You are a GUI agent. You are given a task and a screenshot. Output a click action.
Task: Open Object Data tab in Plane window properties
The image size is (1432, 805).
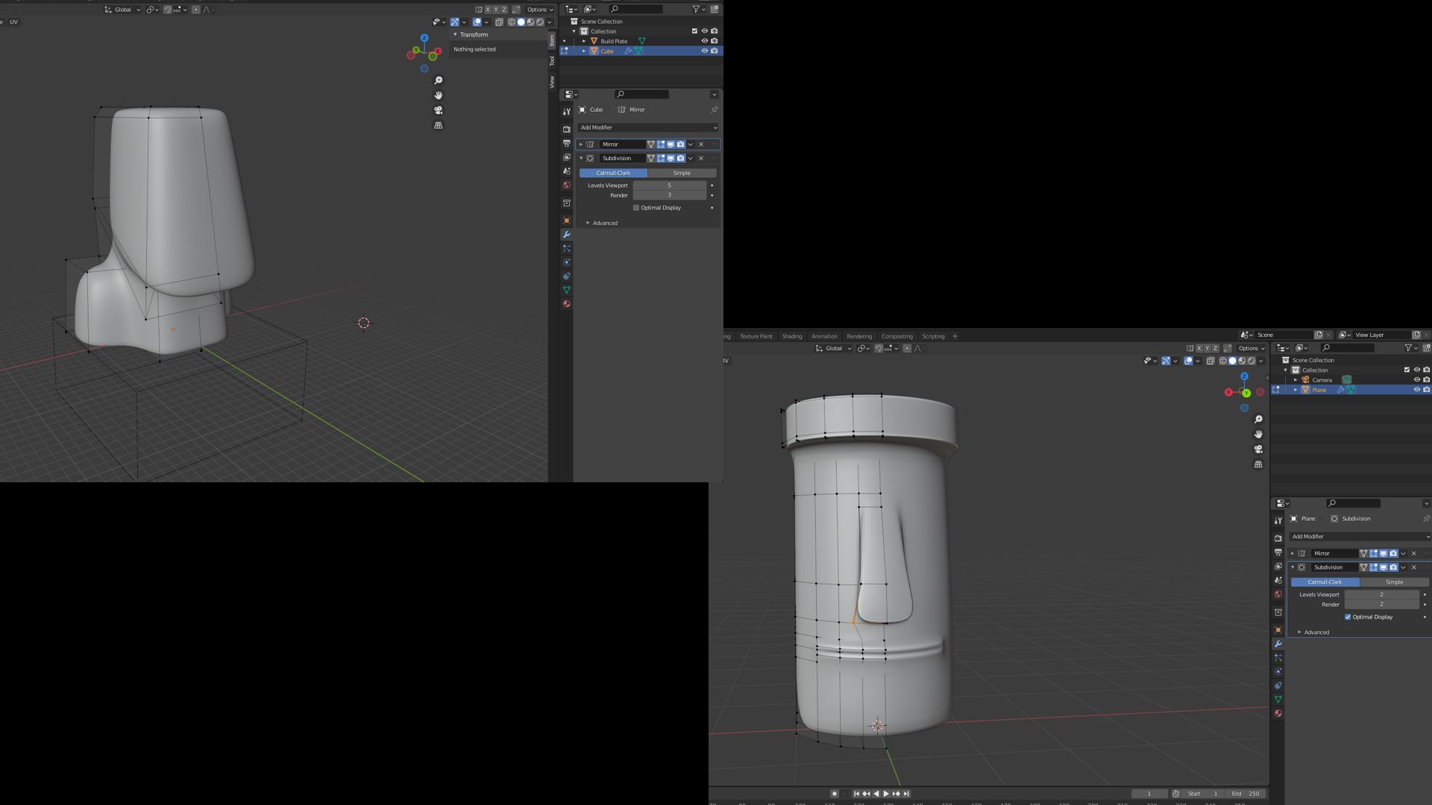(x=1278, y=700)
